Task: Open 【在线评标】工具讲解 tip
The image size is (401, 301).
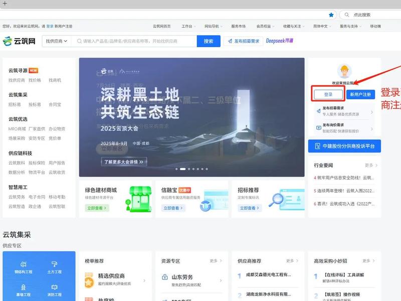Action: tap(343, 275)
